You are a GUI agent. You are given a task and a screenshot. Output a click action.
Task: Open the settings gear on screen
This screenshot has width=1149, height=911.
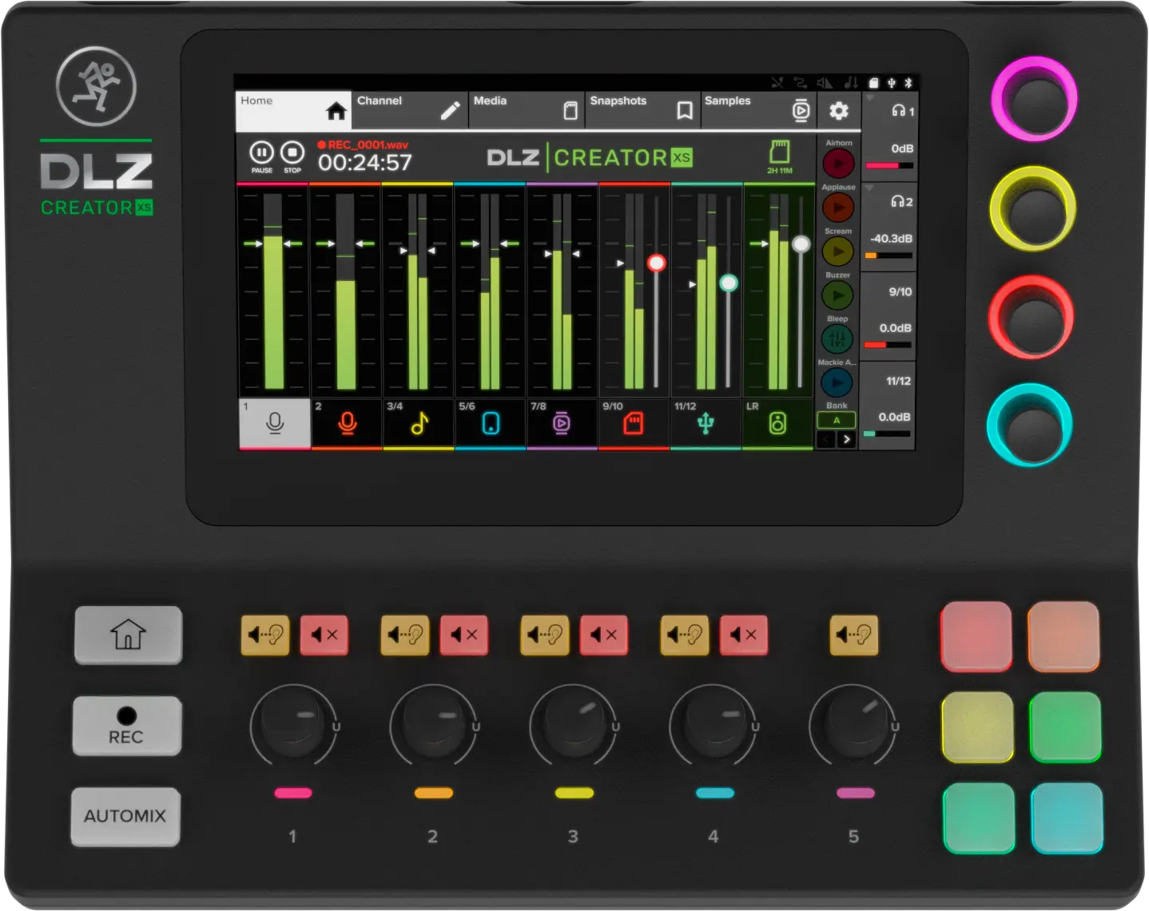point(837,110)
